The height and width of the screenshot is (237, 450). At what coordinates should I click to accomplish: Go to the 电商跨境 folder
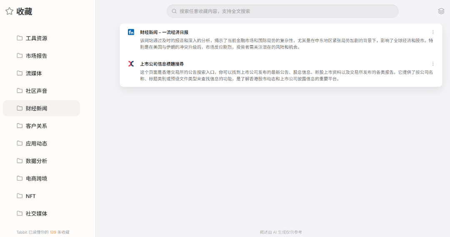pyautogui.click(x=36, y=179)
